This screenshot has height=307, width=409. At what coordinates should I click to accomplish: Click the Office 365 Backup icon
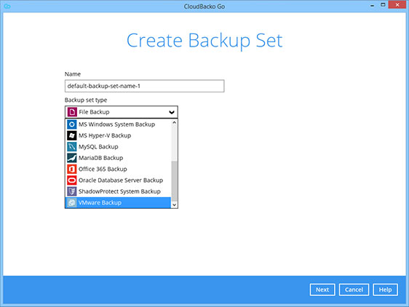click(72, 170)
